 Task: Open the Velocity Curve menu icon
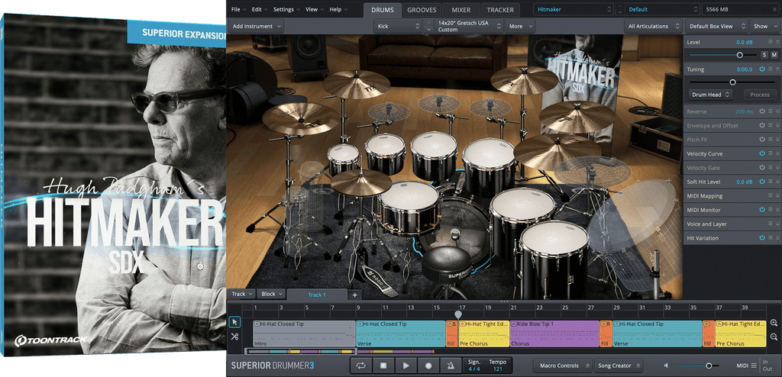[x=771, y=153]
